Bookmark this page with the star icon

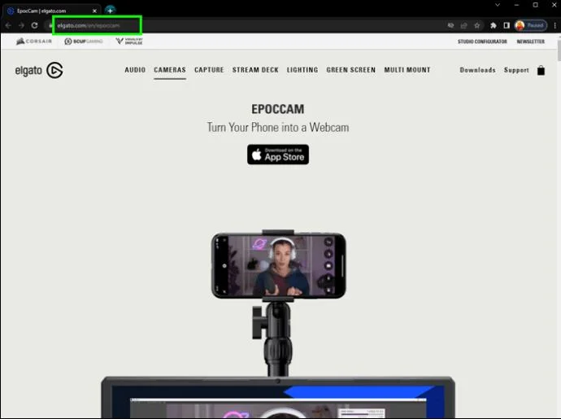tap(477, 25)
